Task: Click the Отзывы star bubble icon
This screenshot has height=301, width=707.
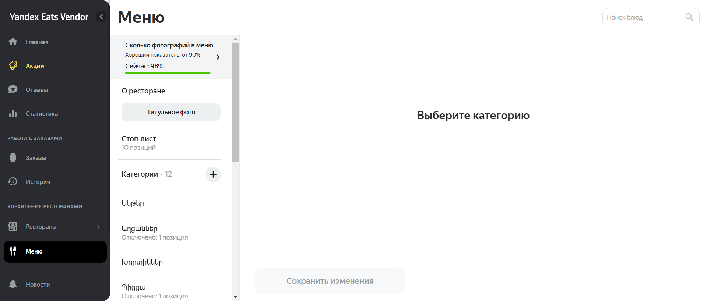Action: click(x=13, y=90)
